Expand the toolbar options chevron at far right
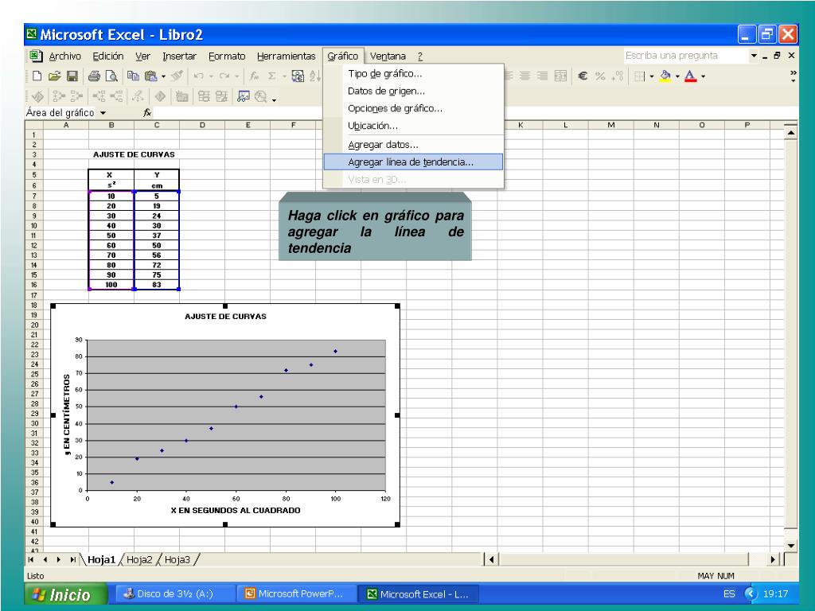 [x=794, y=76]
